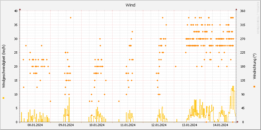Click the date label 09.01.2024
This screenshot has width=261, height=130.
(66, 125)
